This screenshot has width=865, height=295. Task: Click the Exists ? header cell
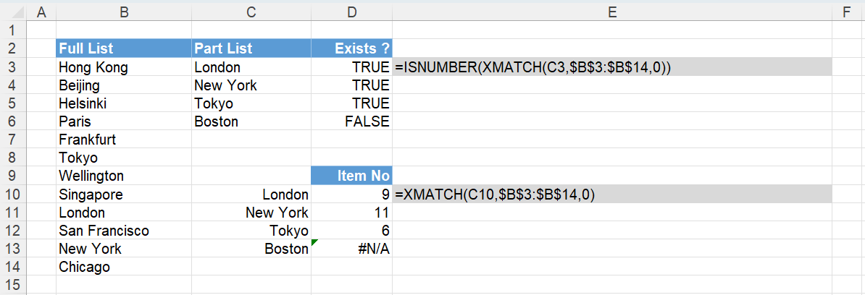351,48
